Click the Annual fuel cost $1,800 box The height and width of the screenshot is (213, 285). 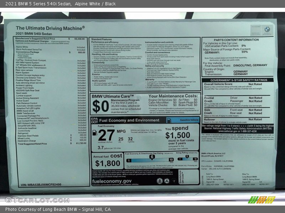[107, 160]
